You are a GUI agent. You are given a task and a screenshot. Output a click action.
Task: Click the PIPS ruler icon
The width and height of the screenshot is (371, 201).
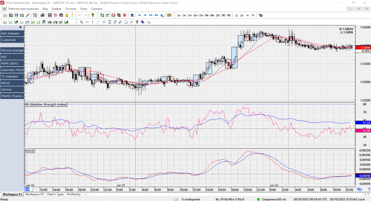tap(169, 15)
